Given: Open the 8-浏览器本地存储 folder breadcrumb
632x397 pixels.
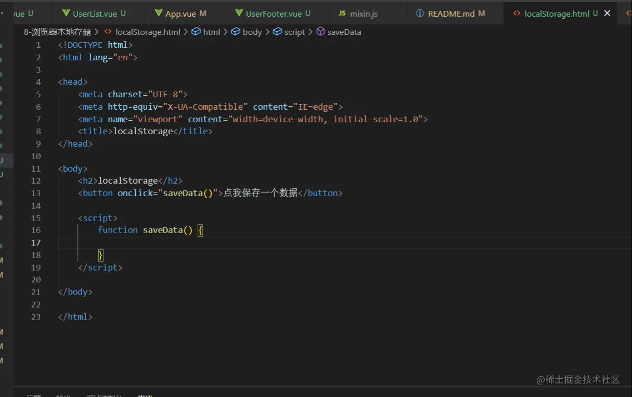Looking at the screenshot, I should (x=57, y=32).
